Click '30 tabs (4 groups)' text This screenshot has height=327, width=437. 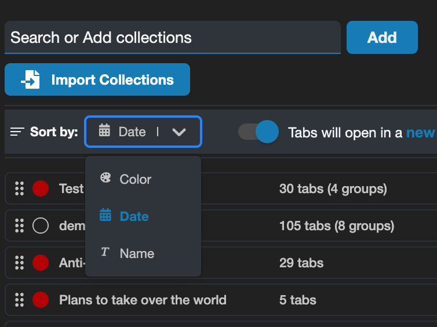coord(333,189)
